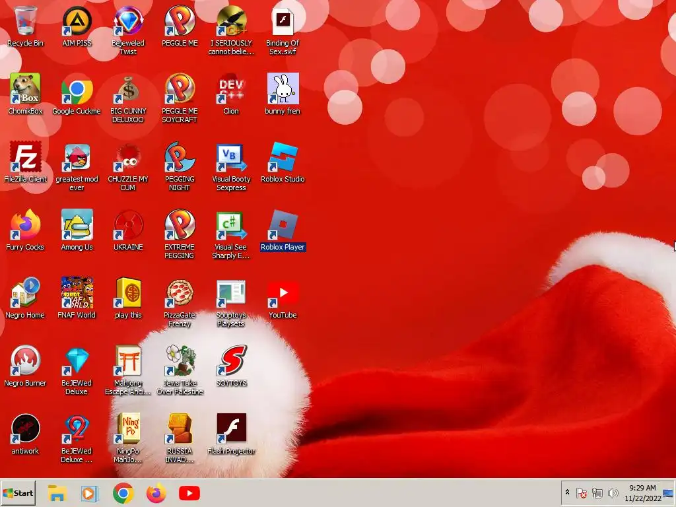Select the antiwork desktop shortcut
This screenshot has height=507, width=676.
coord(26,434)
